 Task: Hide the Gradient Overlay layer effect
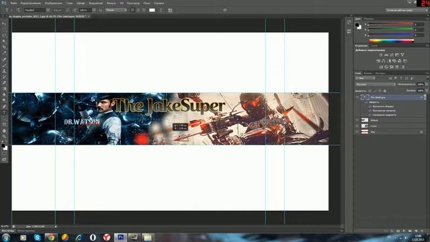click(370, 115)
